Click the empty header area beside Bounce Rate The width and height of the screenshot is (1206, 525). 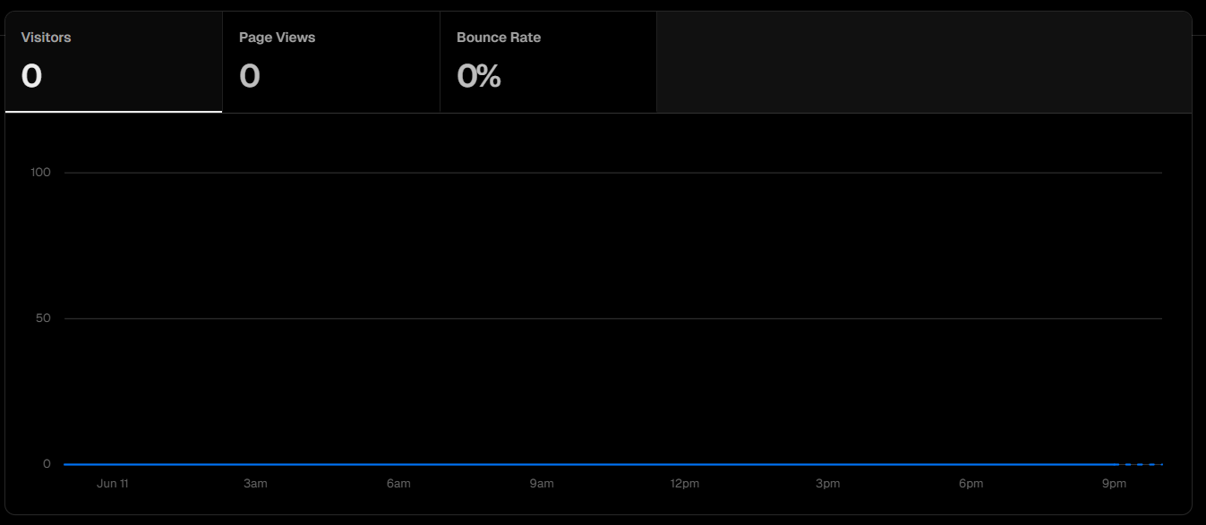(924, 62)
